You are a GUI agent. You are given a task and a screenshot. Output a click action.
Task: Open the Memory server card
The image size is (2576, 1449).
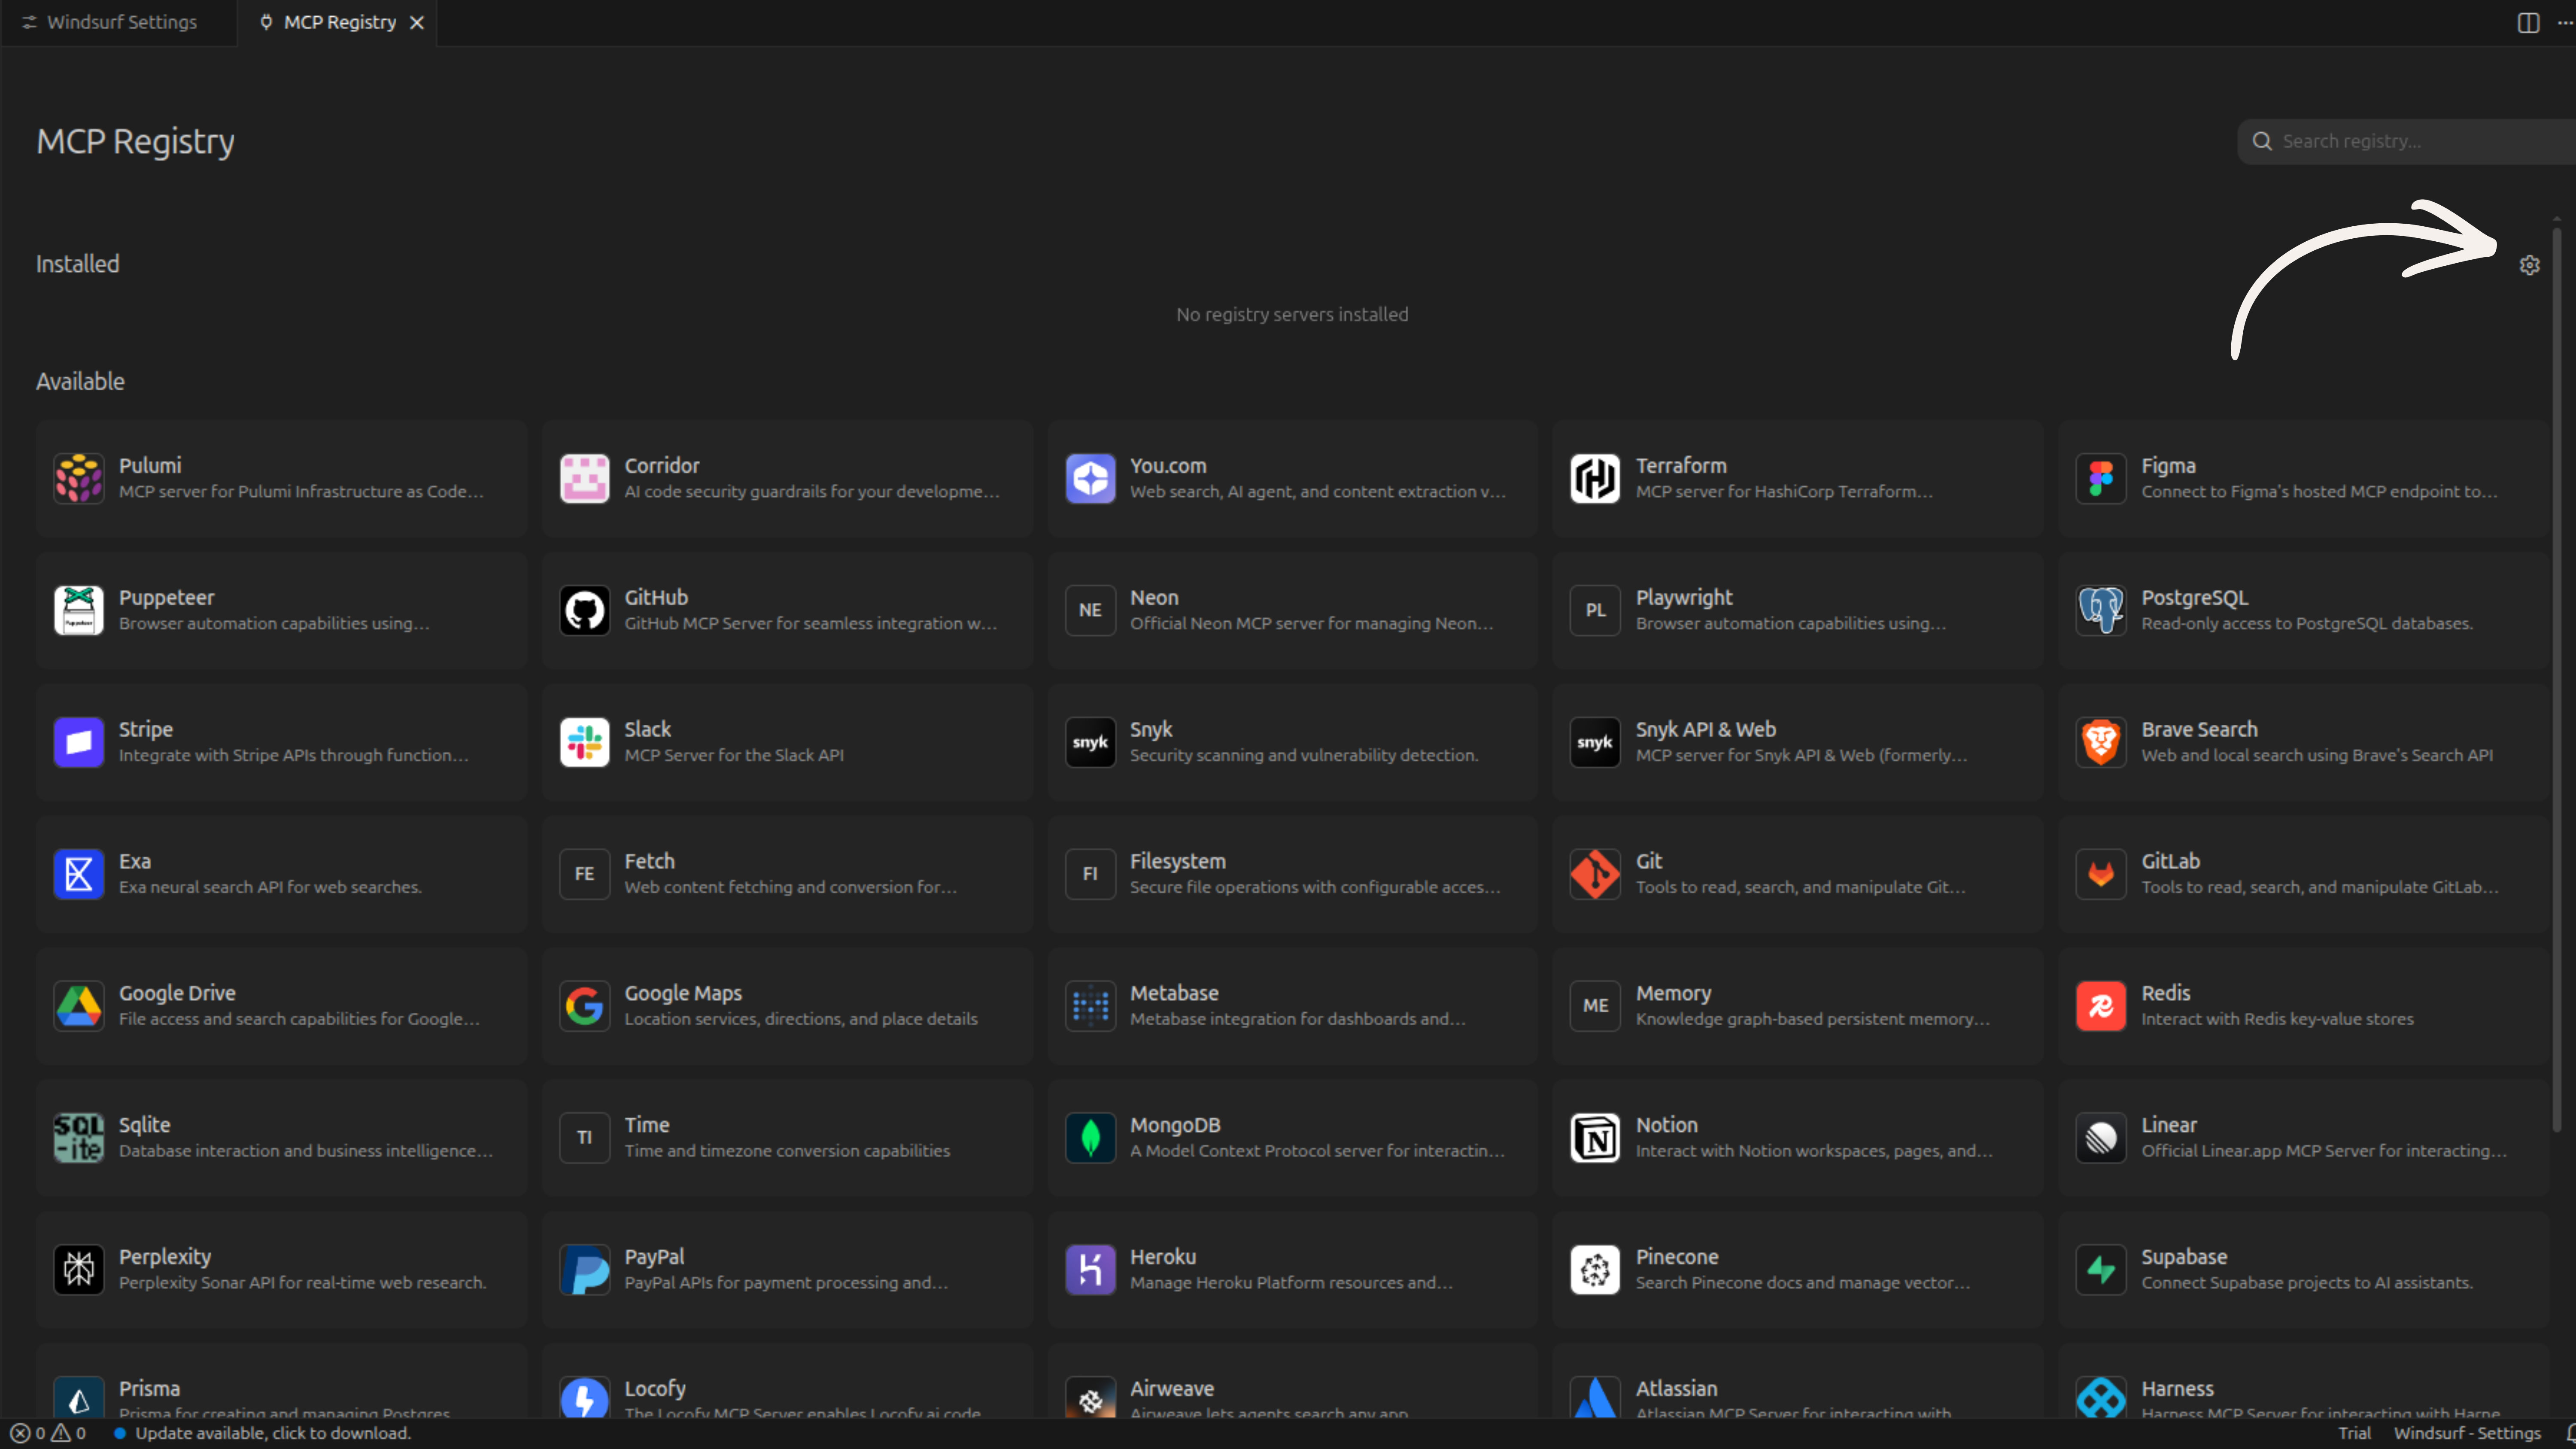(x=1798, y=1006)
